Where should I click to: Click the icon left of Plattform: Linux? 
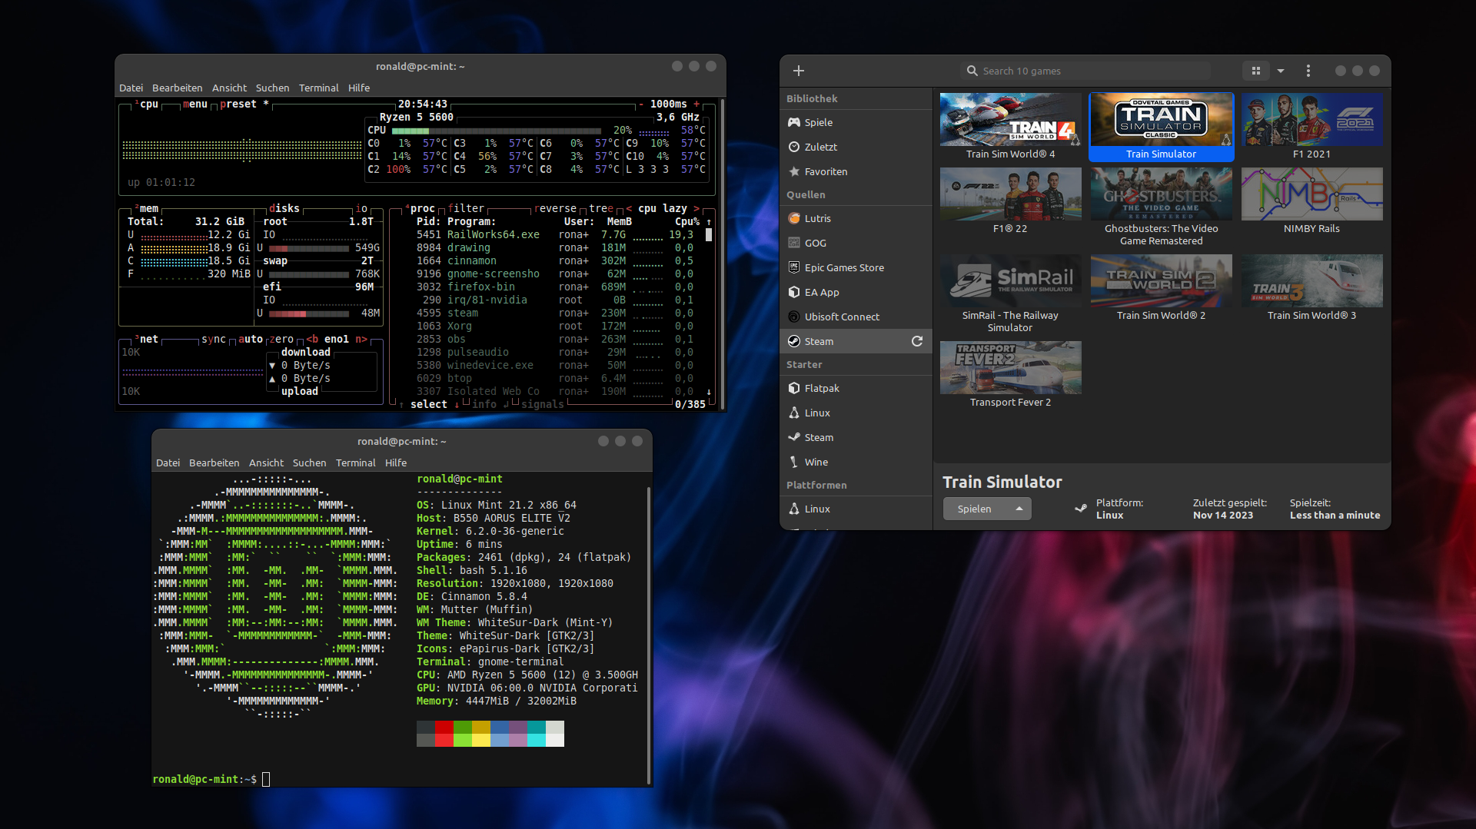1081,509
